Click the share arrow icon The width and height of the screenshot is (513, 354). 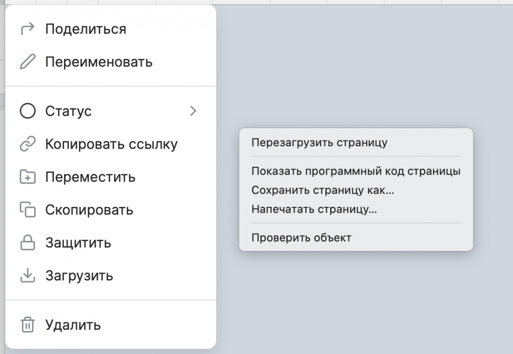28,29
